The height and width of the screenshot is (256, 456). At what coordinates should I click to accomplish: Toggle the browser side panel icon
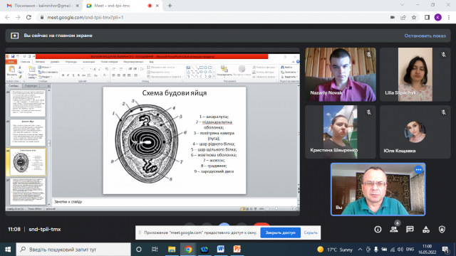click(x=427, y=17)
